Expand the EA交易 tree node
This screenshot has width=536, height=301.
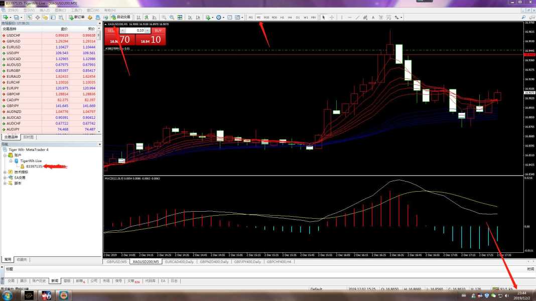click(x=5, y=178)
